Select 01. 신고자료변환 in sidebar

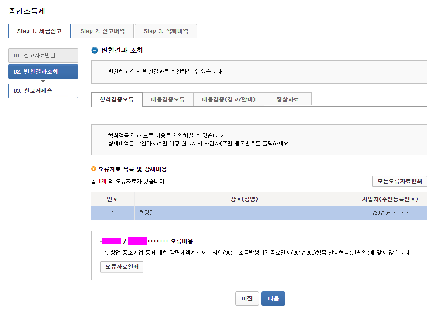pos(43,56)
